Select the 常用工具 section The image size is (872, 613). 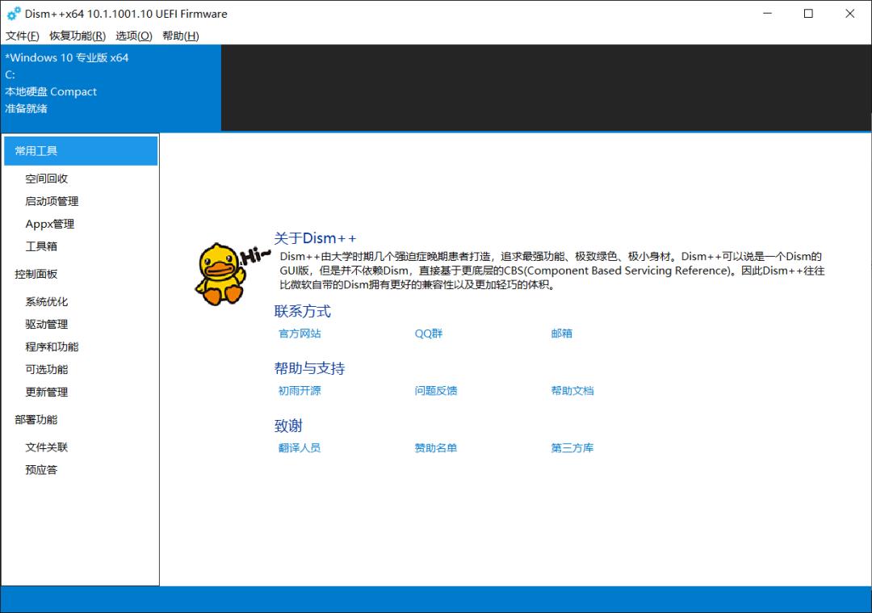35,150
